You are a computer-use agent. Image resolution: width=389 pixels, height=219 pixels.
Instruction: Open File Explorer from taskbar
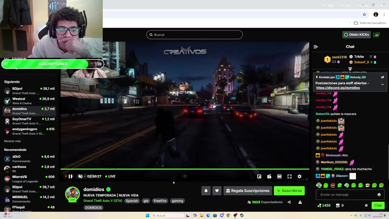click(201, 215)
